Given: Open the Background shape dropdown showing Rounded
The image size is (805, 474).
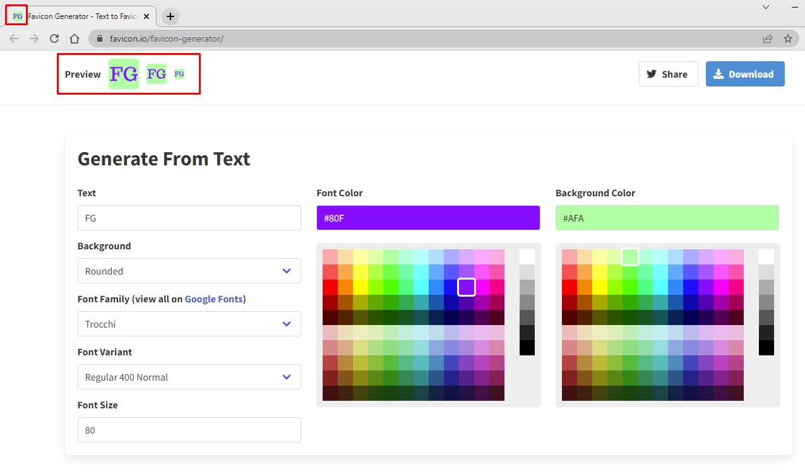Looking at the screenshot, I should [x=189, y=271].
